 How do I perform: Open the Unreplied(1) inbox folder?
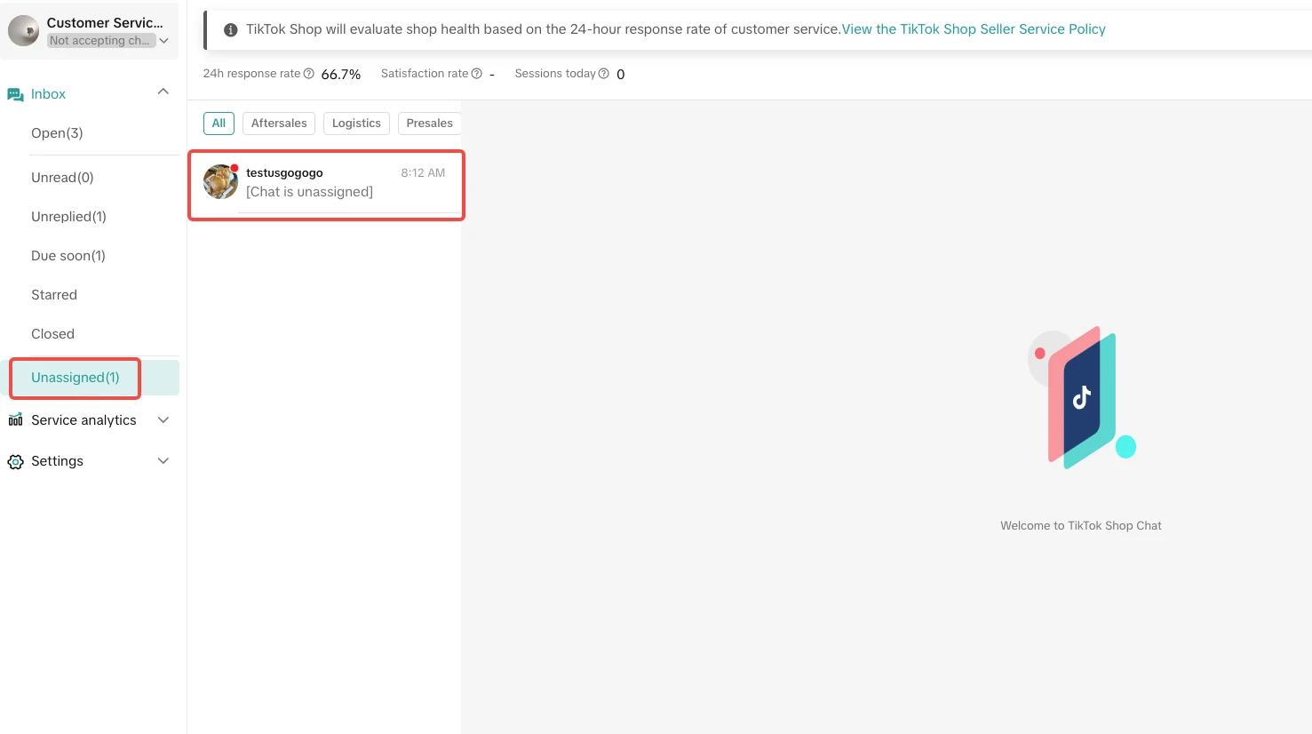pos(68,217)
